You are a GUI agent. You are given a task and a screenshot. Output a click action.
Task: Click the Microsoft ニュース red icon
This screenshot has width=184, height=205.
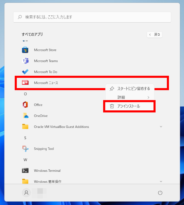point(25,83)
